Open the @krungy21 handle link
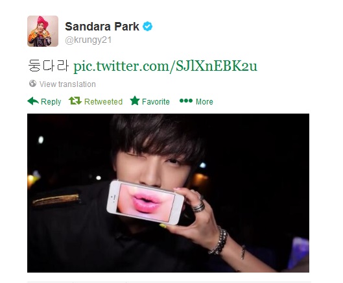This screenshot has height=283, width=343. [88, 40]
